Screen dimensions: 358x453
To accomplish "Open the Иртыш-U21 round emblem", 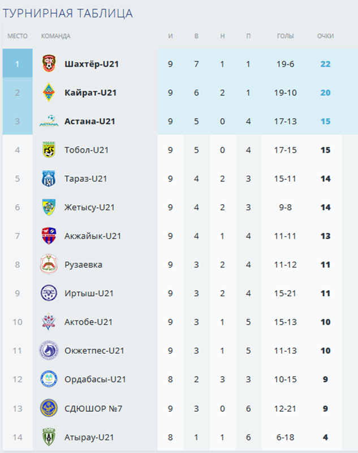I will click(49, 292).
